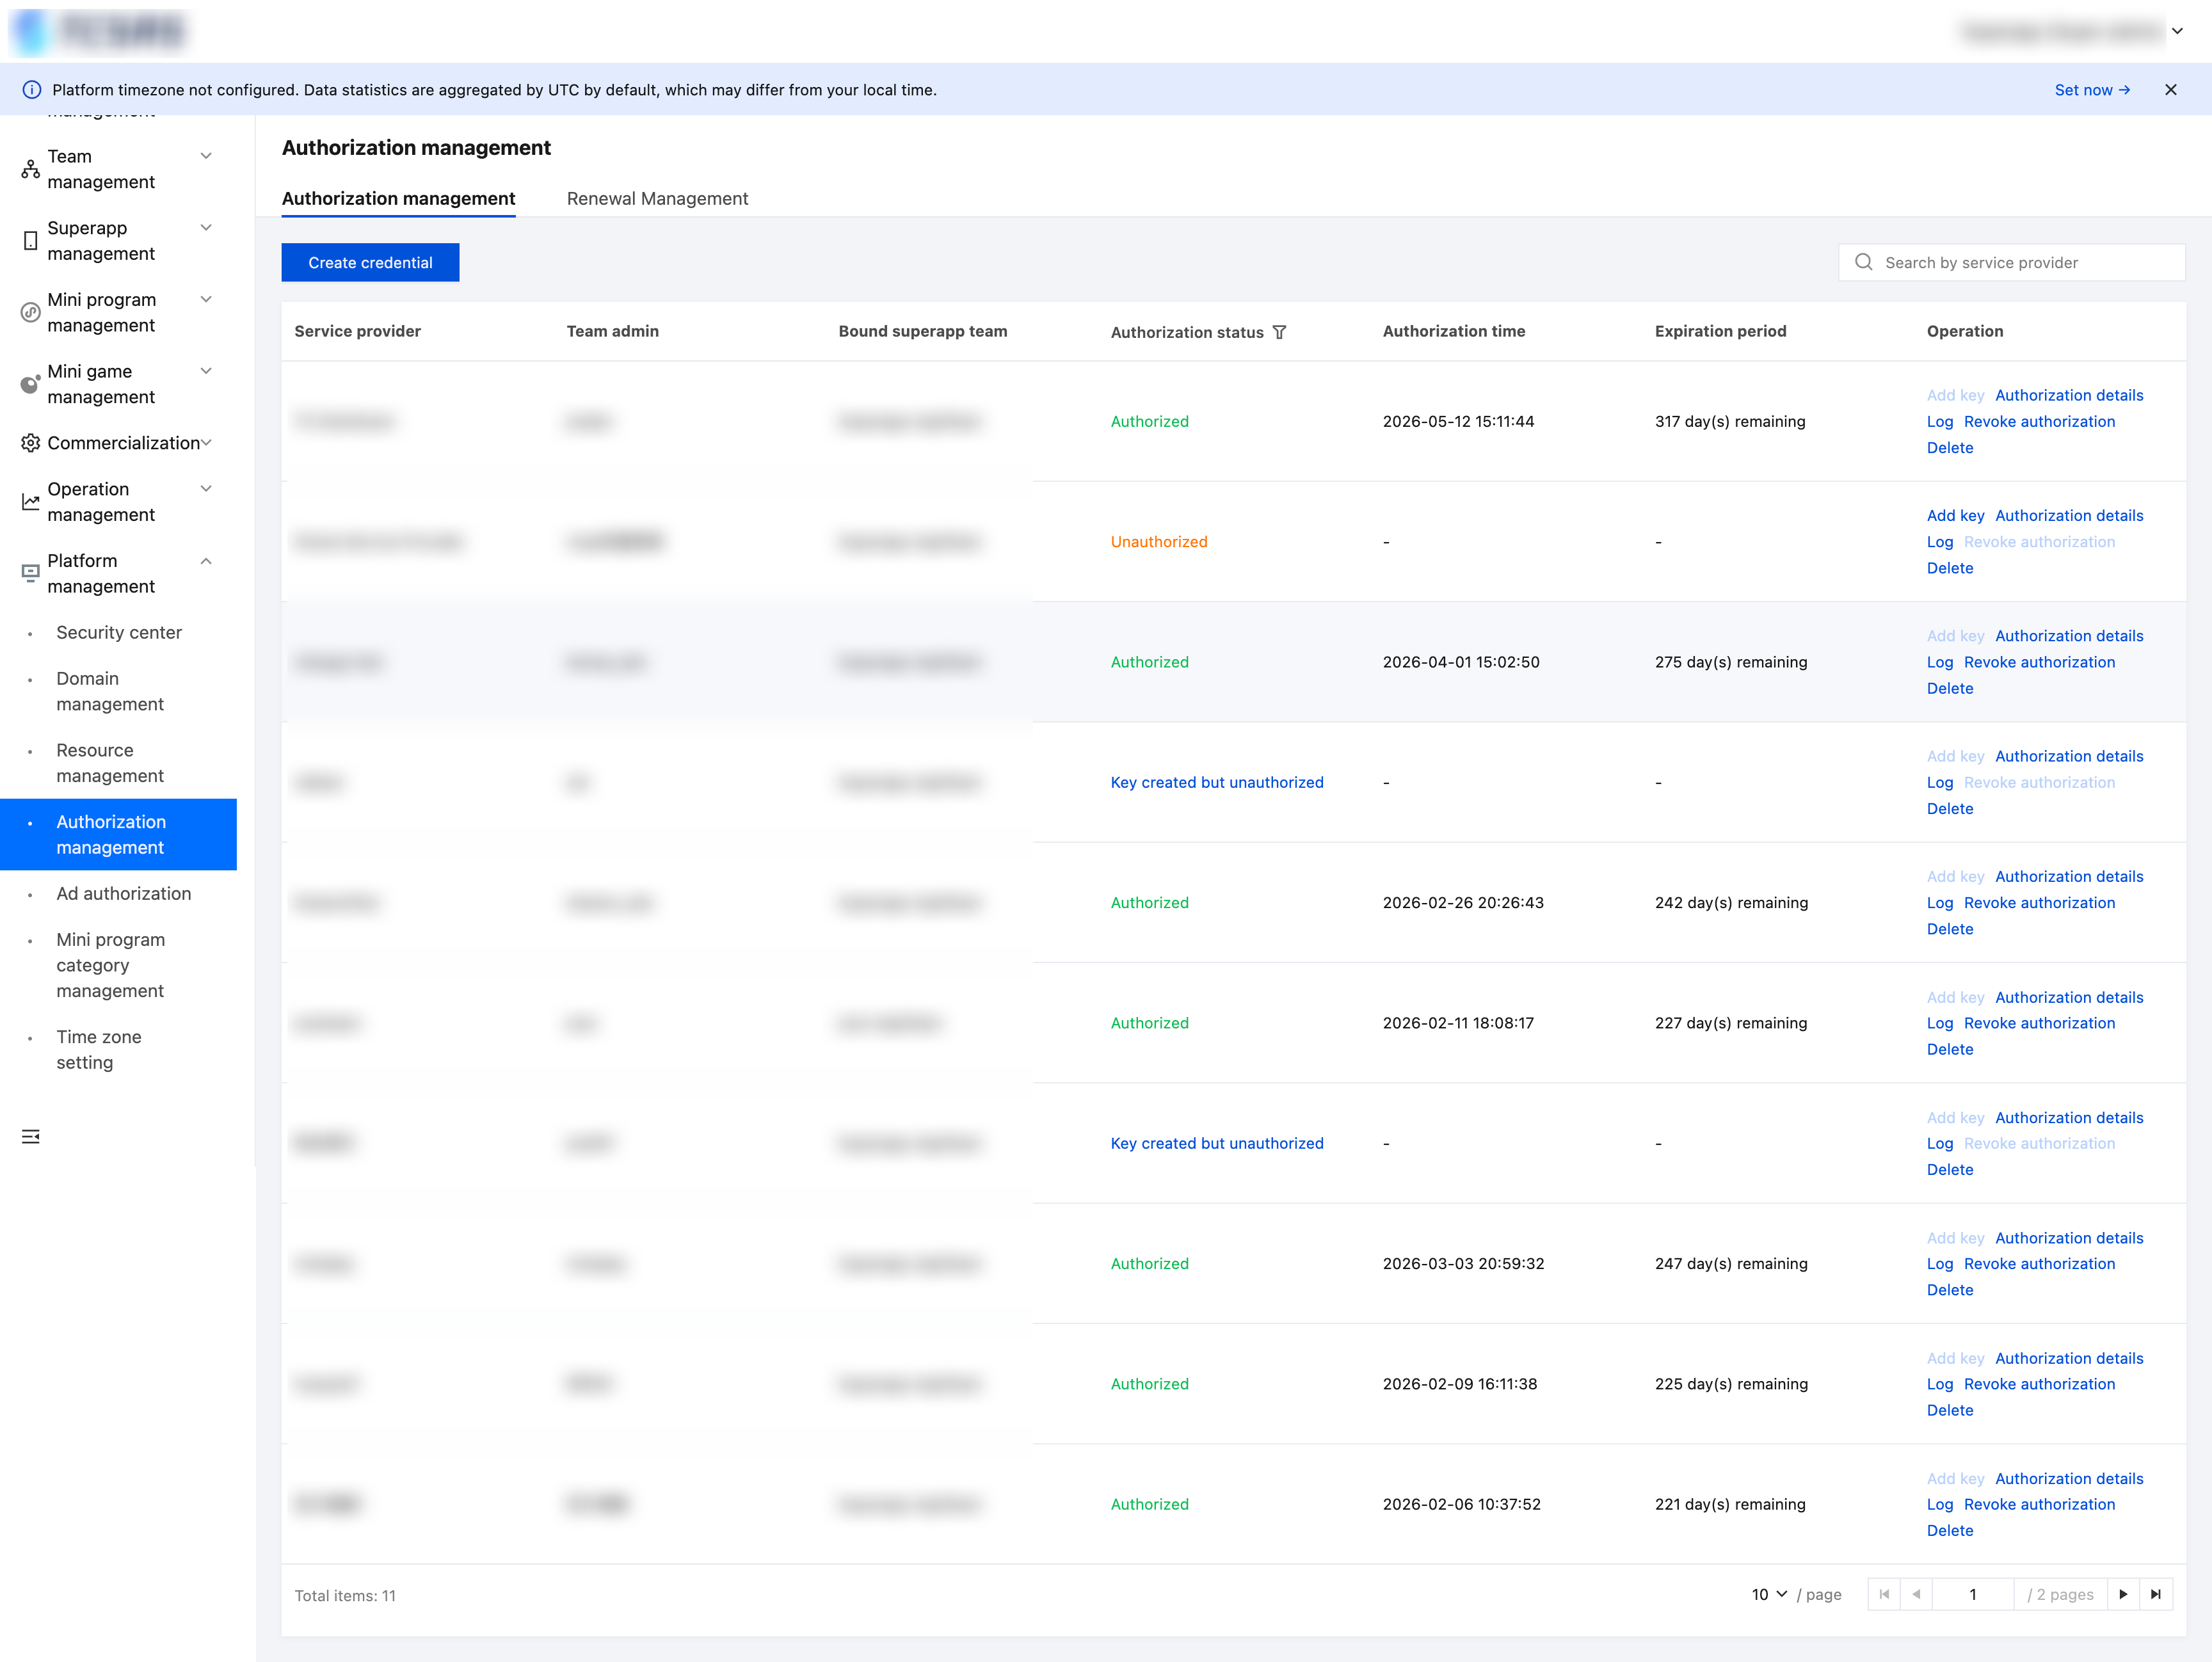The height and width of the screenshot is (1662, 2212).
Task: Open the items per page dropdown
Action: (x=1769, y=1594)
